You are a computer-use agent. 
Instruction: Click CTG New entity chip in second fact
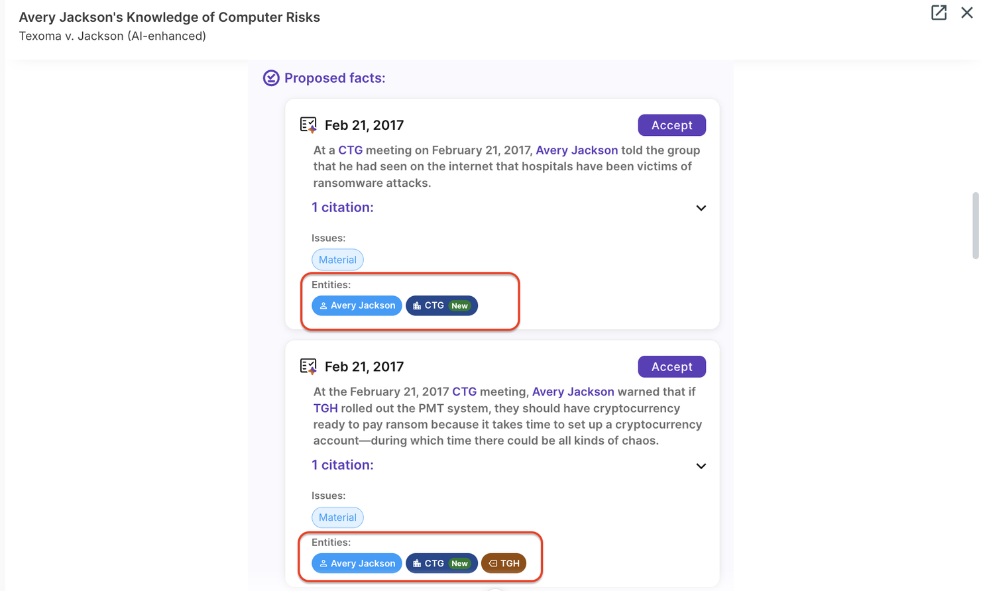click(441, 563)
